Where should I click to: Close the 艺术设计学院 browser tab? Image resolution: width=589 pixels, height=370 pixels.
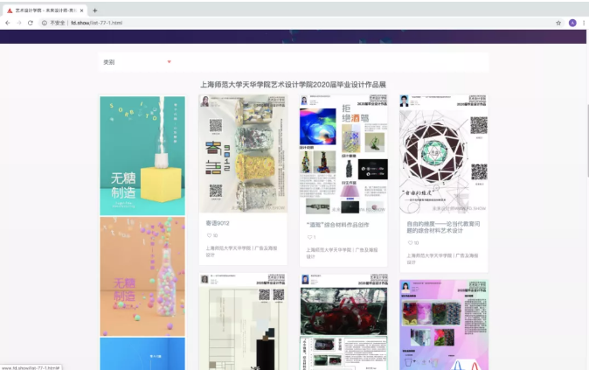click(x=81, y=10)
